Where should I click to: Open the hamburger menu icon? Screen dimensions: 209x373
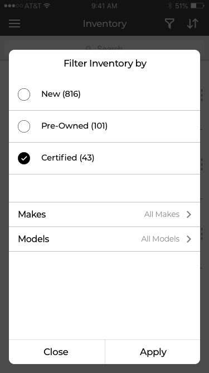point(14,23)
